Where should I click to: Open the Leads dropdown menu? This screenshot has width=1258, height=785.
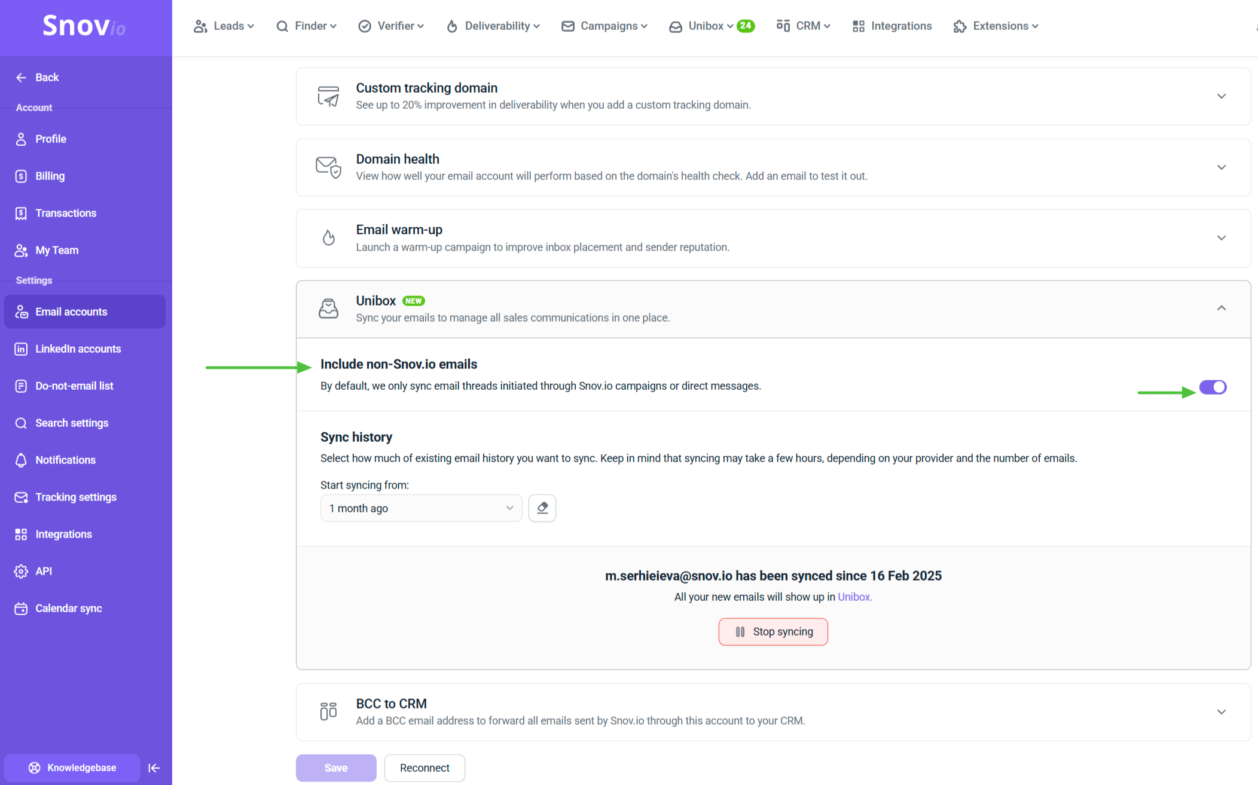(x=224, y=26)
